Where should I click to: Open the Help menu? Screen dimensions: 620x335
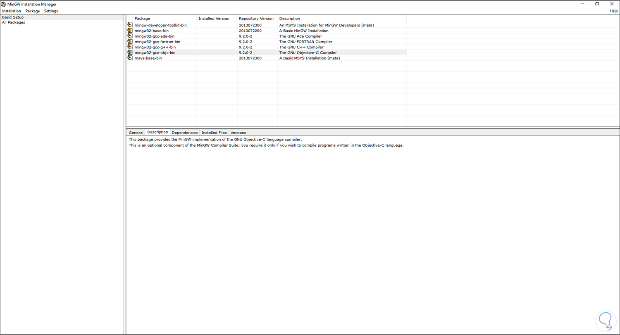tap(613, 11)
